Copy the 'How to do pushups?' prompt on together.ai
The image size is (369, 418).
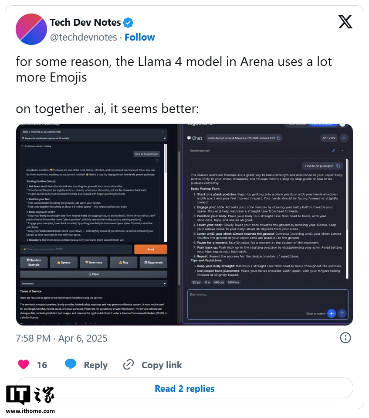[338, 166]
